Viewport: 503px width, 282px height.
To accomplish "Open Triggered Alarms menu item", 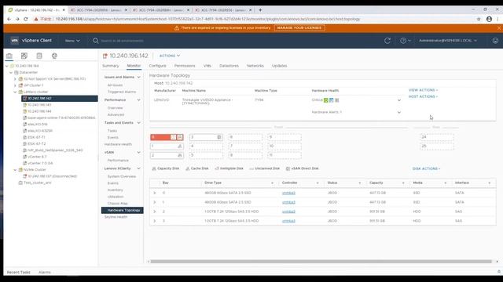I will [x=122, y=92].
